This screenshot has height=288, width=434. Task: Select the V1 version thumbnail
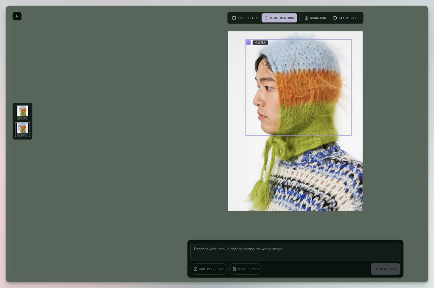(x=22, y=130)
